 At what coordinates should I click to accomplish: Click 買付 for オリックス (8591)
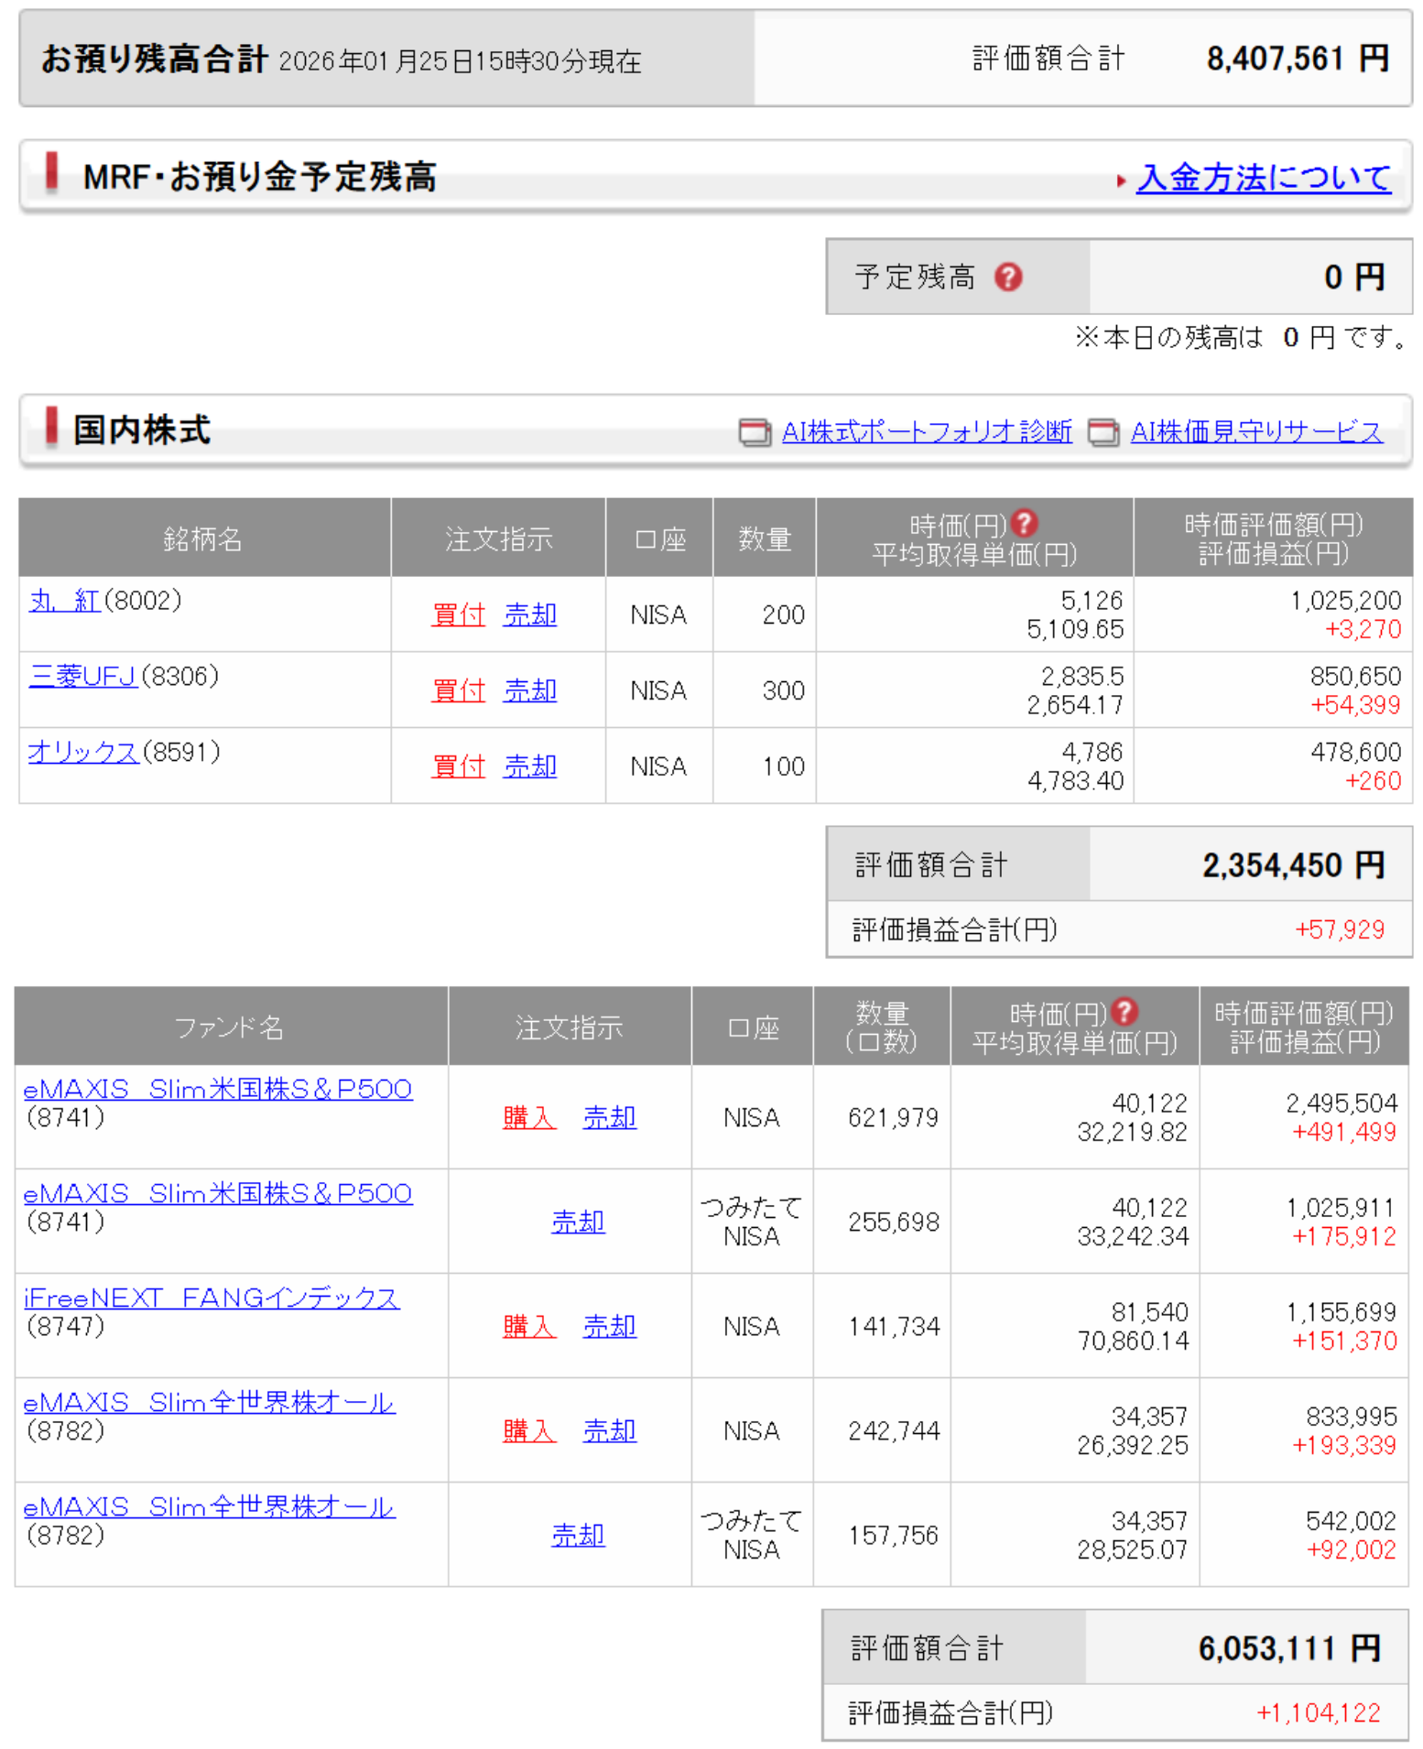coord(458,766)
